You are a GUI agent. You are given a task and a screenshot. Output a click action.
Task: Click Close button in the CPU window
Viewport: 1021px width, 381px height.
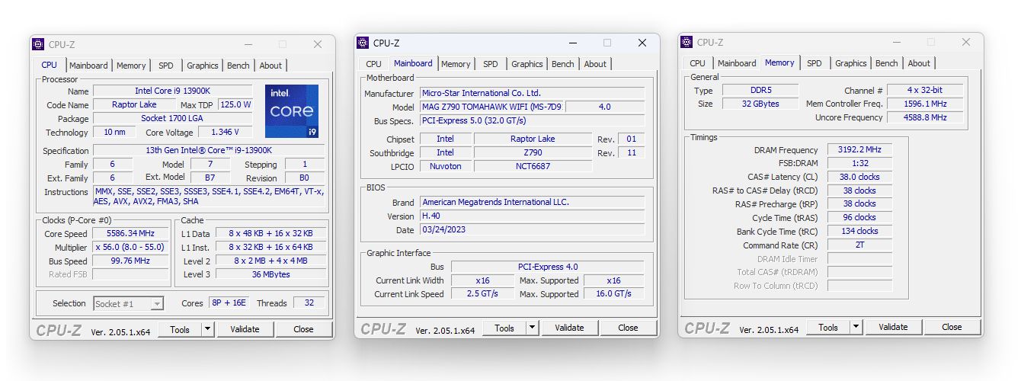tap(303, 329)
